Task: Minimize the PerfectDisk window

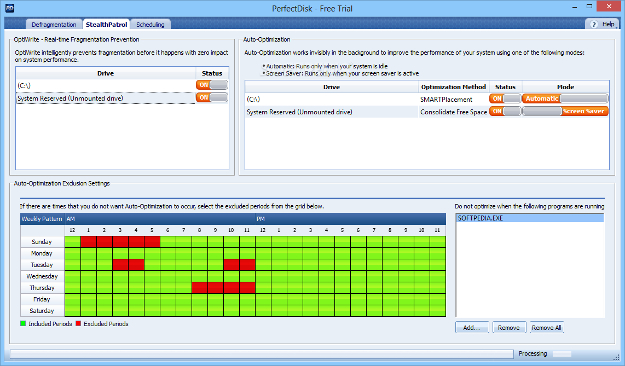Action: point(575,7)
